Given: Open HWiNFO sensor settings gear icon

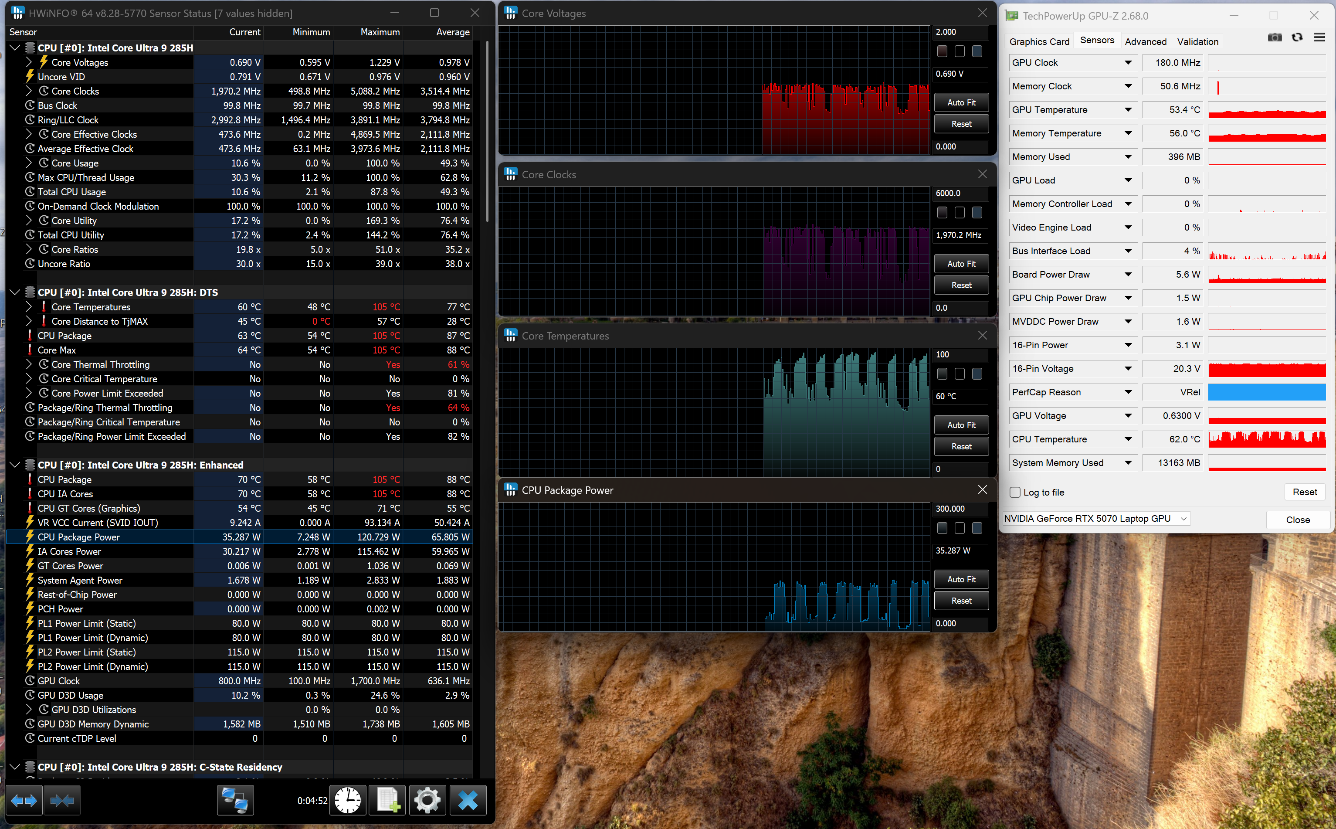Looking at the screenshot, I should [427, 801].
